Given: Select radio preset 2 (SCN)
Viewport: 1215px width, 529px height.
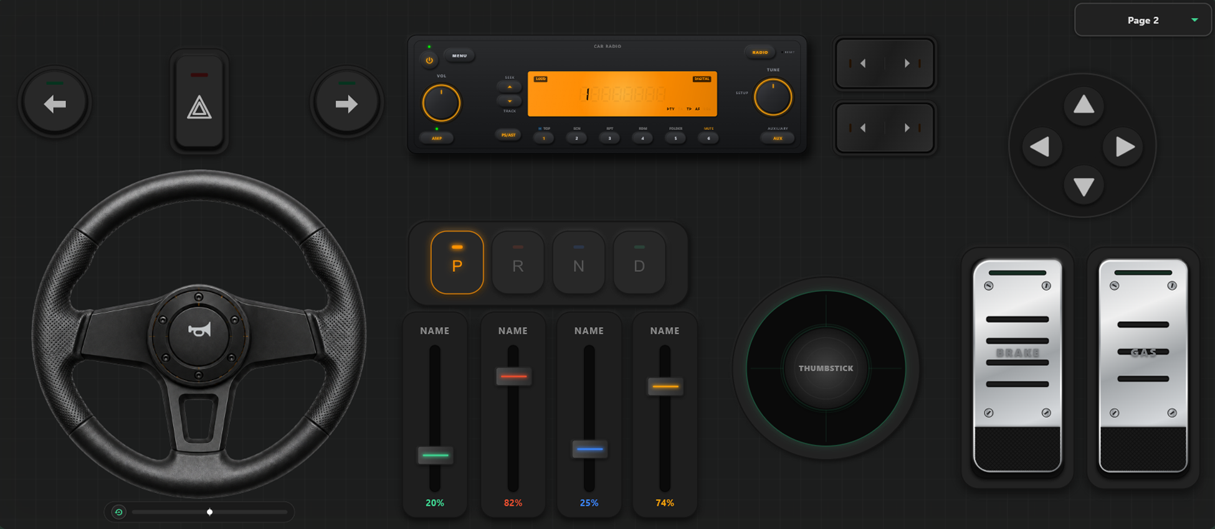Looking at the screenshot, I should pyautogui.click(x=576, y=138).
